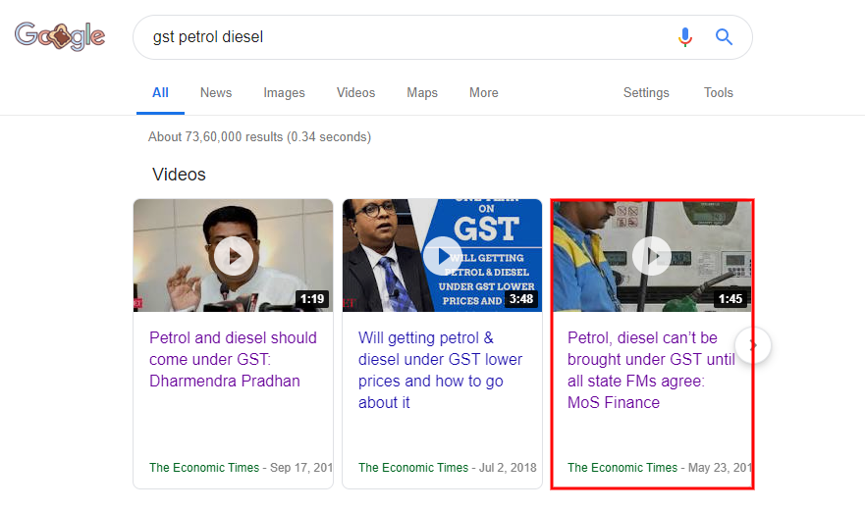Open 'Petrol and diesel should come under GST' link
Image resolution: width=865 pixels, height=511 pixels.
(233, 359)
